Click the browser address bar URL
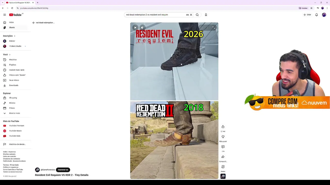 click(x=34, y=8)
